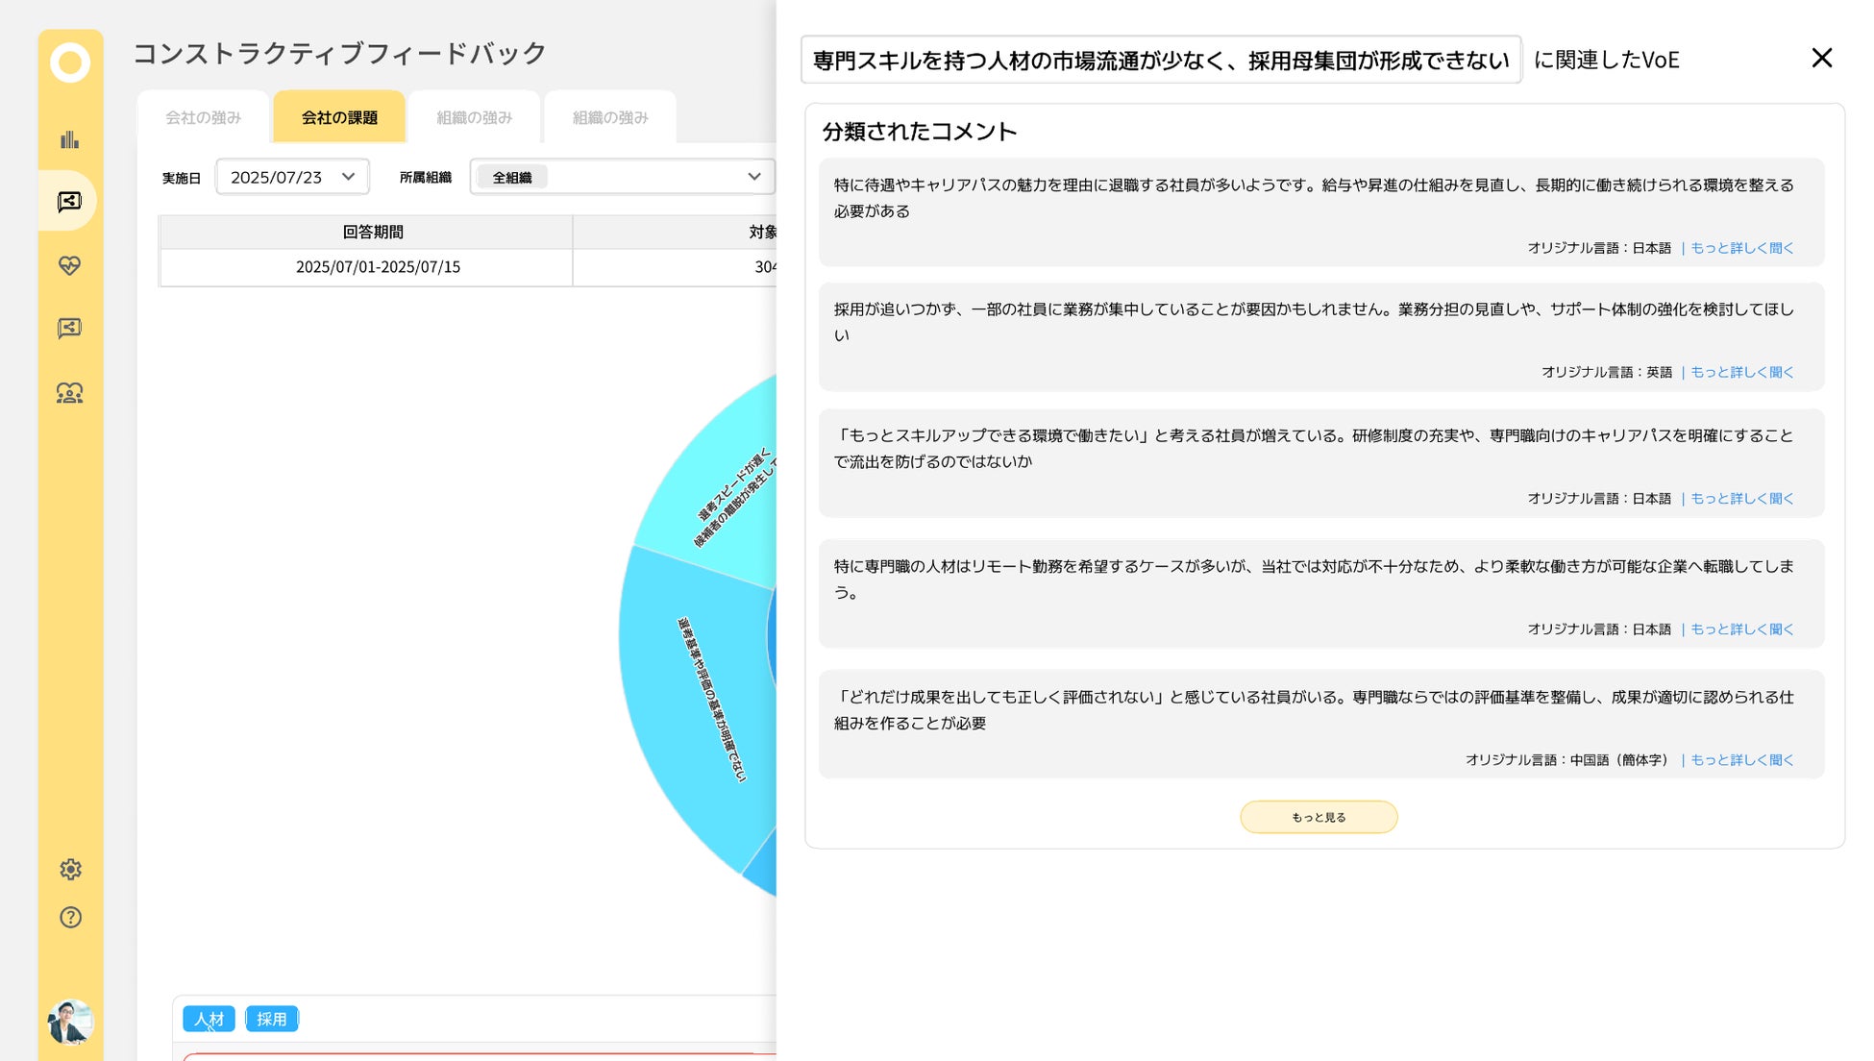Expand the 所属組織 dropdown showing 全組織
Image resolution: width=1874 pixels, height=1061 pixels.
pyautogui.click(x=622, y=177)
